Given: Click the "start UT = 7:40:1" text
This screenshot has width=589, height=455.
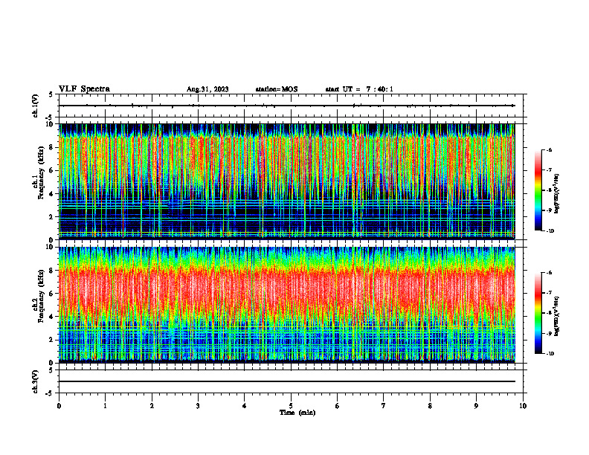Looking at the screenshot, I should tap(359, 89).
